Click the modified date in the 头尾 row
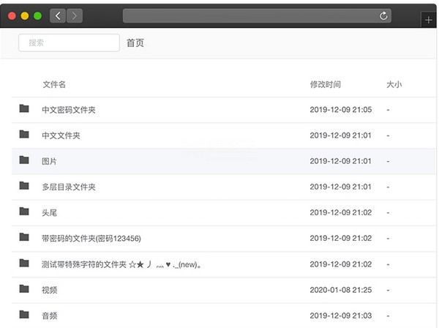Image resolution: width=439 pixels, height=328 pixels. pyautogui.click(x=341, y=212)
